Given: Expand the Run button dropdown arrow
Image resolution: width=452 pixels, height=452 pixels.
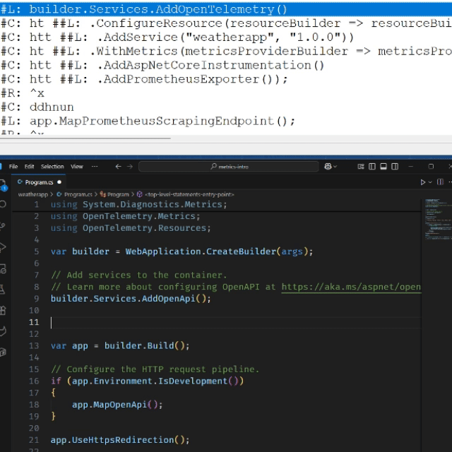Looking at the screenshot, I should 432,182.
